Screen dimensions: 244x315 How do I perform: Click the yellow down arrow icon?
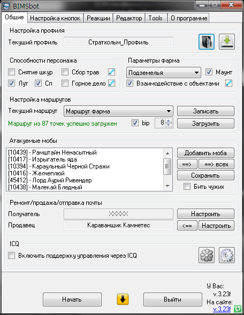123,299
